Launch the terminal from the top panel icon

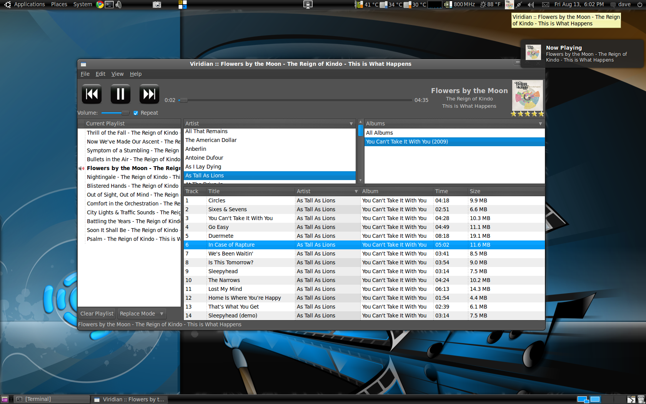coord(109,5)
